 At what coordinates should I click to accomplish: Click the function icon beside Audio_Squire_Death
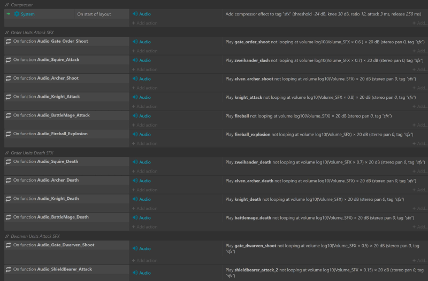click(8, 162)
